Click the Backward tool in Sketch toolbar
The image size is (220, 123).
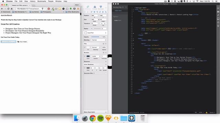tap(101, 8)
